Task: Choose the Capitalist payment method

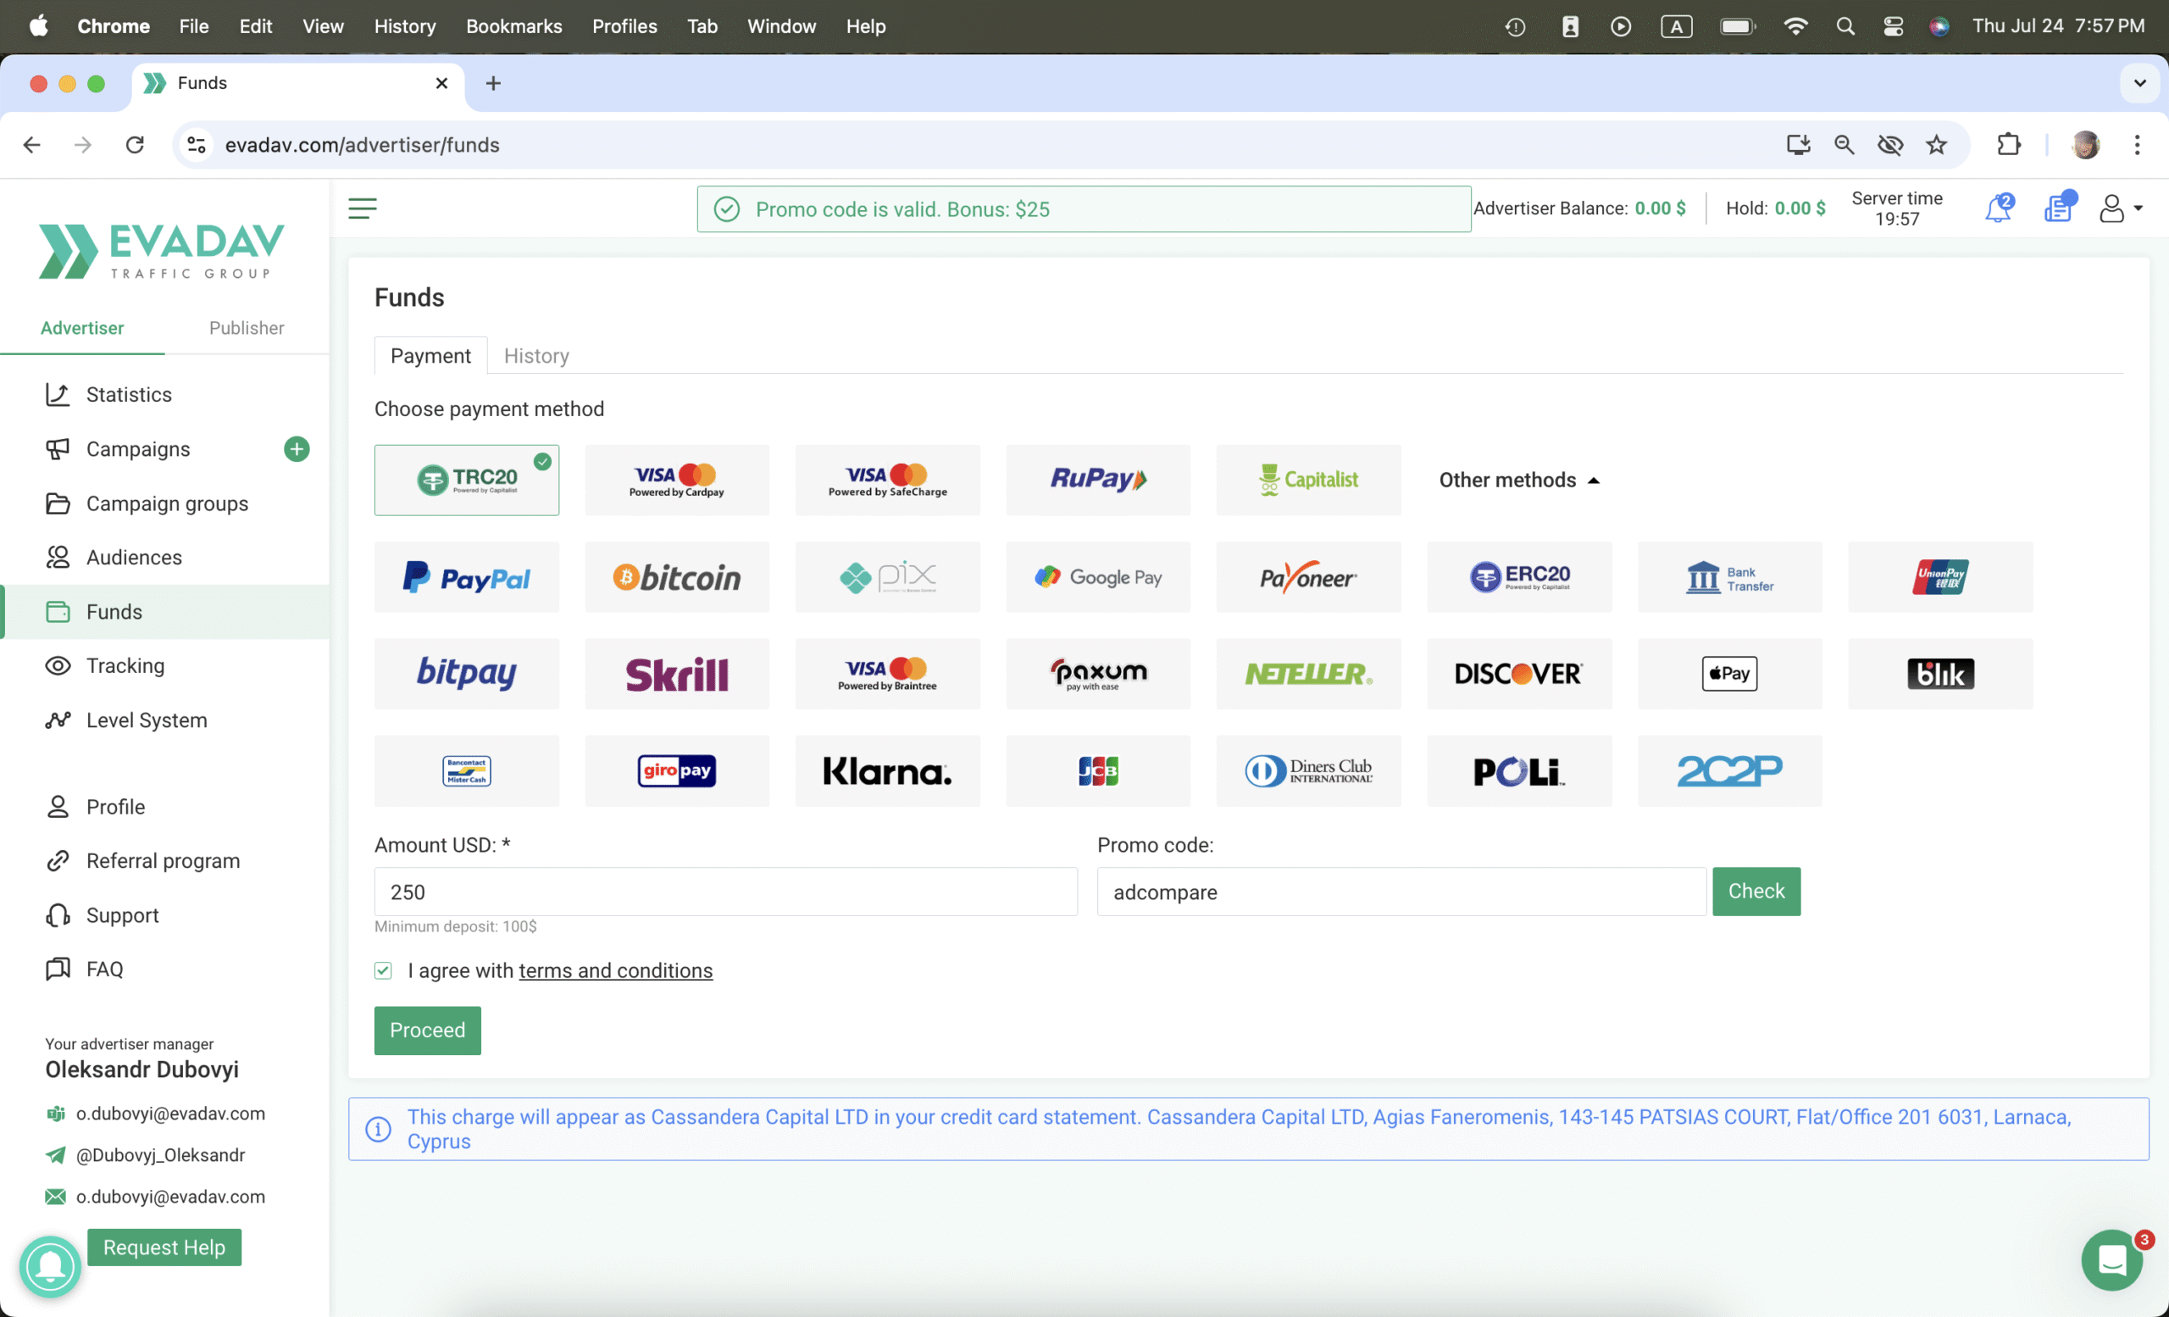Action: [1308, 480]
